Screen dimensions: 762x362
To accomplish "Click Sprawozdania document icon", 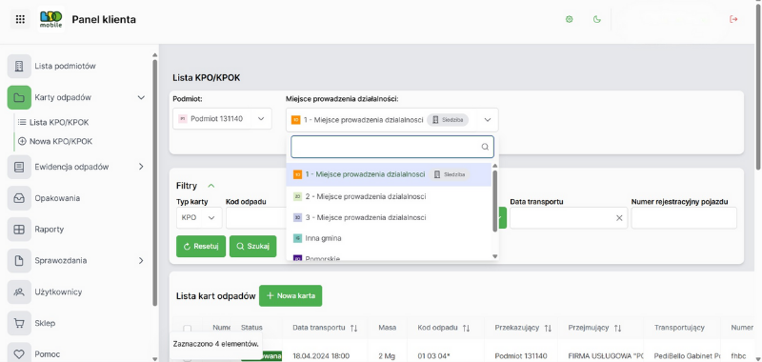I will [x=19, y=260].
